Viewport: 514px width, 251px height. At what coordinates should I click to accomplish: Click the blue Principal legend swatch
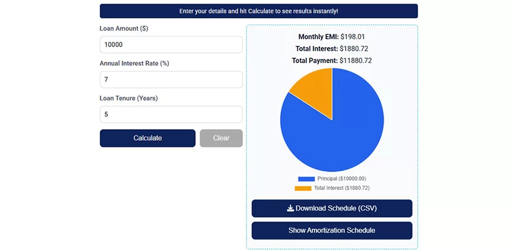[x=306, y=179]
